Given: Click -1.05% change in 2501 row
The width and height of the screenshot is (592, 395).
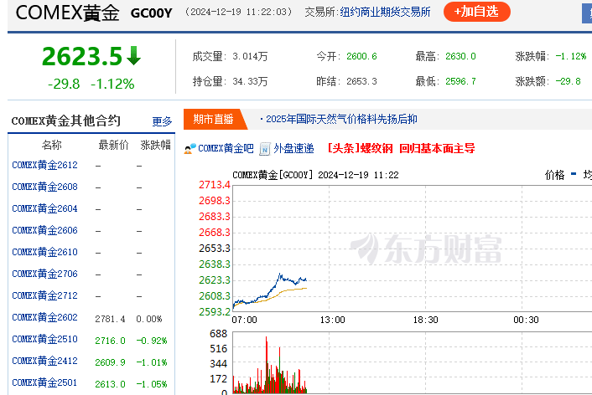Looking at the screenshot, I should tap(152, 384).
